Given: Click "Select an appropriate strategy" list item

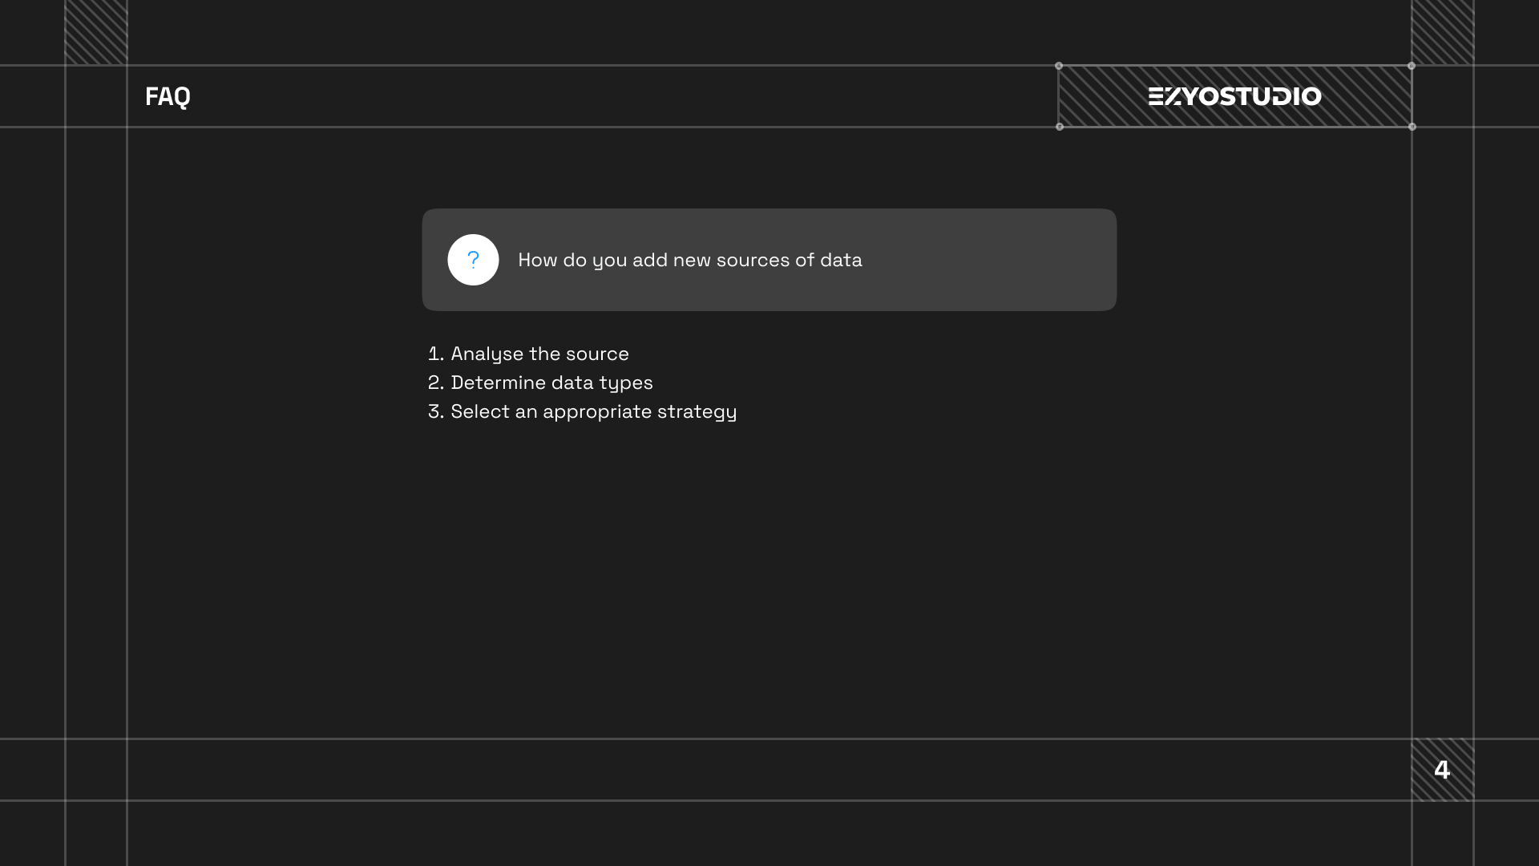Looking at the screenshot, I should pyautogui.click(x=593, y=411).
